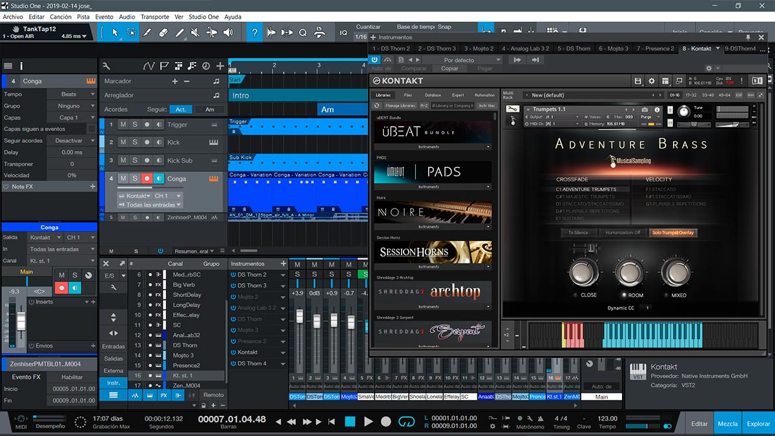This screenshot has height=436, width=775.
Task: Arm record on the Conga track
Action: 147,178
